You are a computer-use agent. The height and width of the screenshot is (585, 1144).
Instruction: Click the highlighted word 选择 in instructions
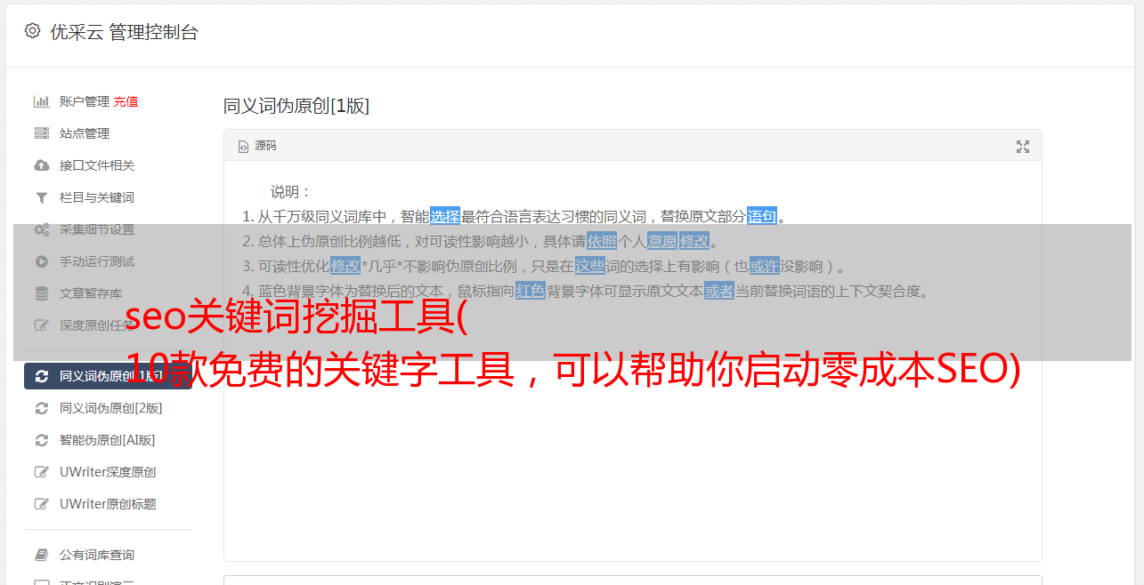click(x=445, y=216)
